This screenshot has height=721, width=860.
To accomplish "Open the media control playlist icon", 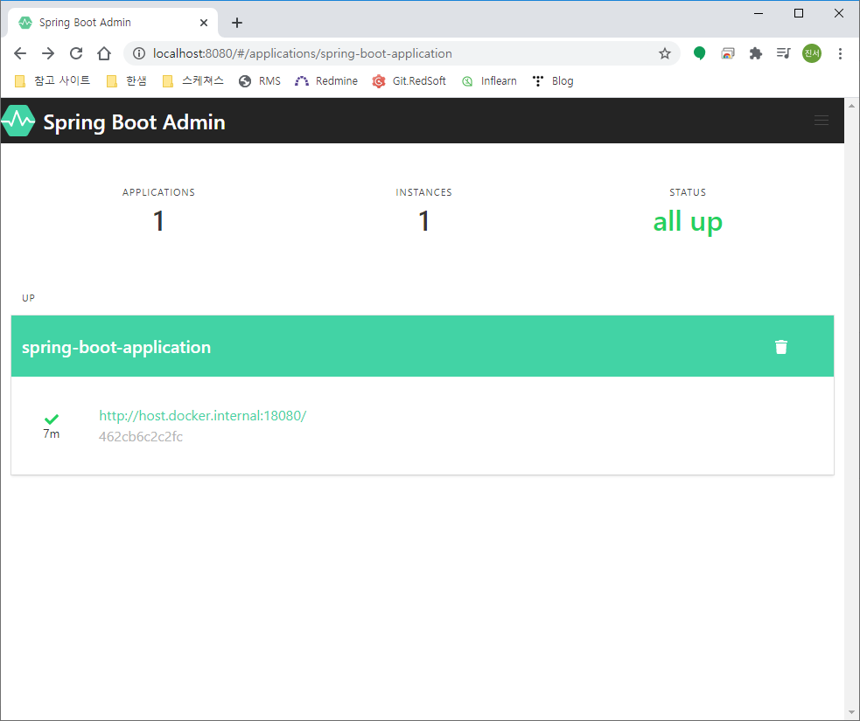I will point(784,53).
